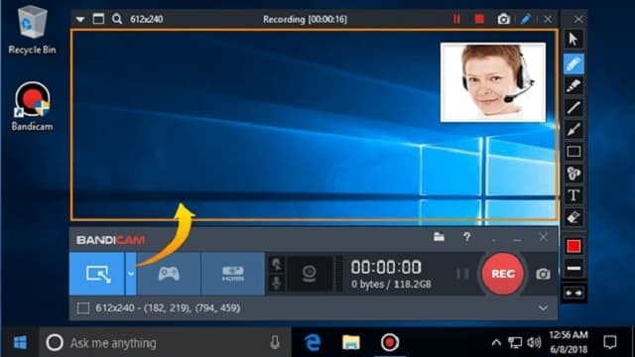635x357 pixels.
Task: Stop the recording with red square
Action: pyautogui.click(x=479, y=19)
